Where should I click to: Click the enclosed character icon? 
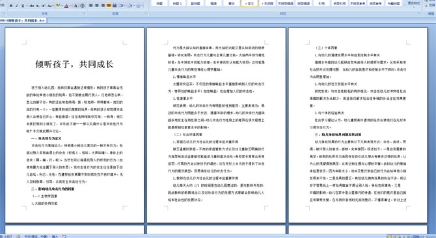pyautogui.click(x=82, y=6)
